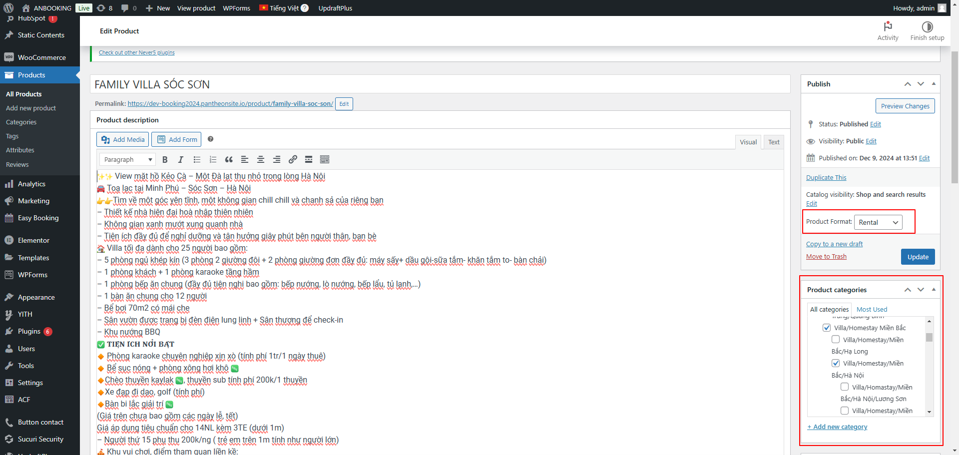
Task: Open UpdraftPlus in the admin bar
Action: [x=335, y=8]
